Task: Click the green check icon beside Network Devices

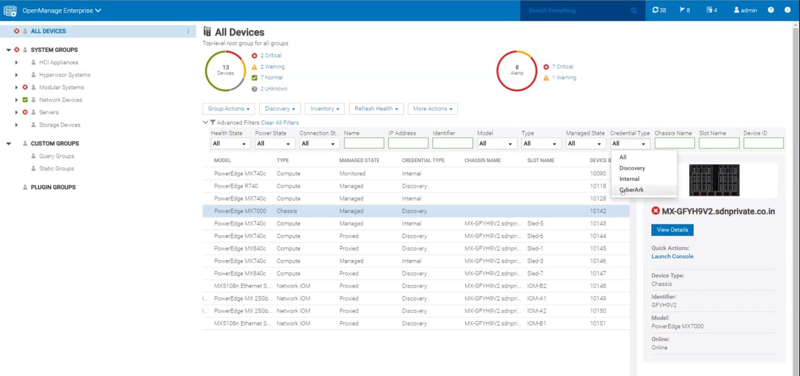Action: pos(25,100)
